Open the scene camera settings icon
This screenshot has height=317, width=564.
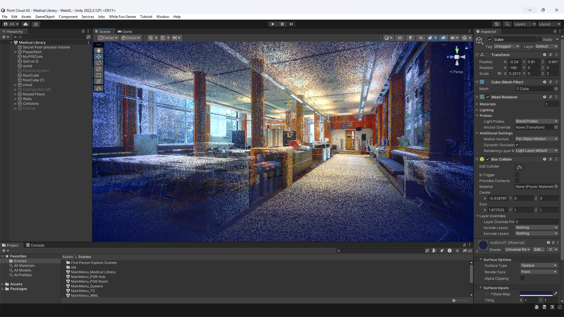(453, 38)
